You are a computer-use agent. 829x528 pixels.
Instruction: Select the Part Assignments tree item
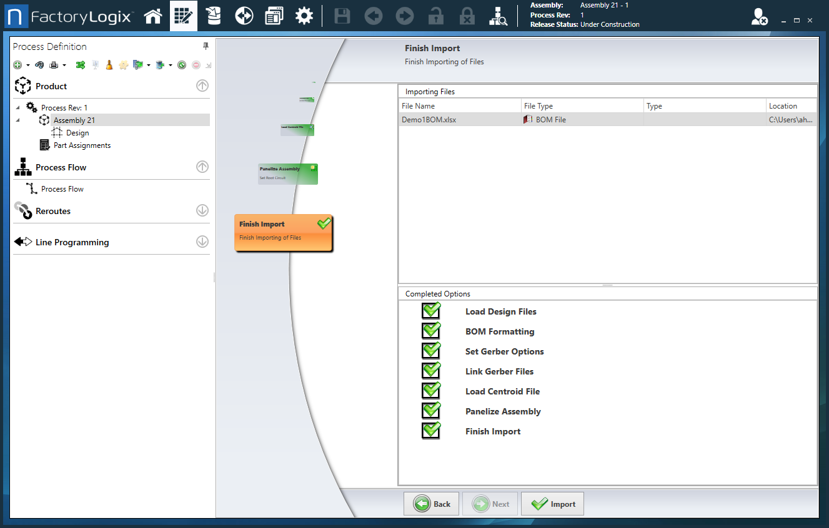[x=82, y=145]
